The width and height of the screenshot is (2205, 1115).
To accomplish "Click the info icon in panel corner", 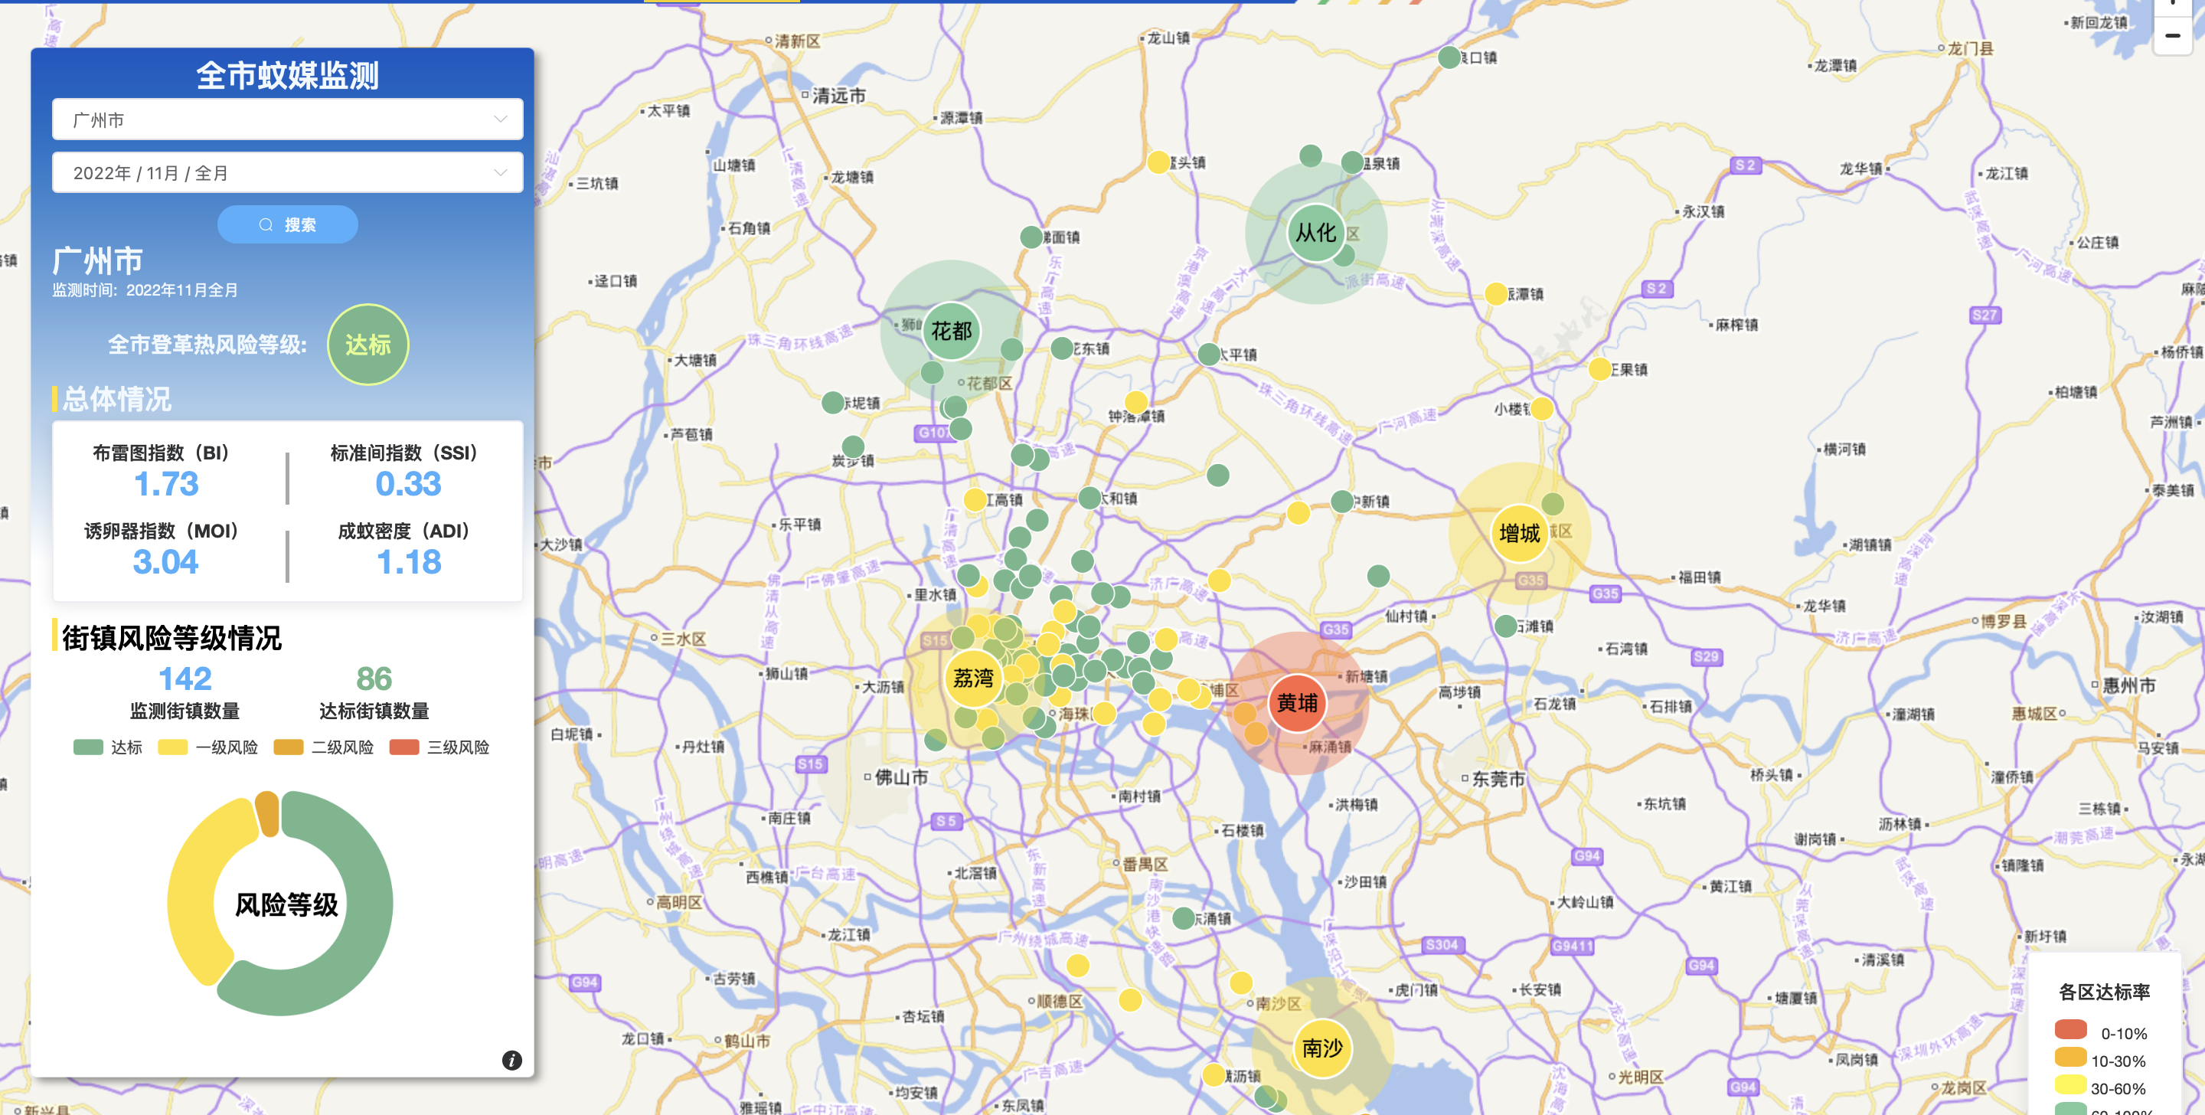I will pos(511,1060).
